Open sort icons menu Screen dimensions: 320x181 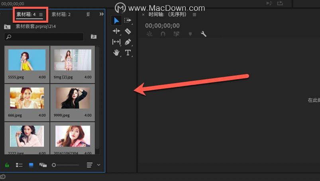point(89,165)
